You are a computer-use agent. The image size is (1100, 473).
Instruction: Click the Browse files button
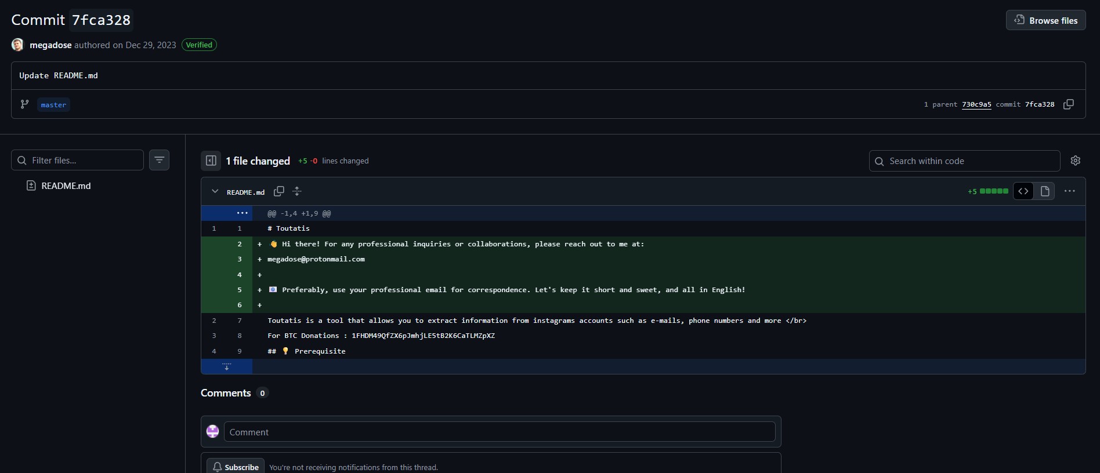(1045, 20)
